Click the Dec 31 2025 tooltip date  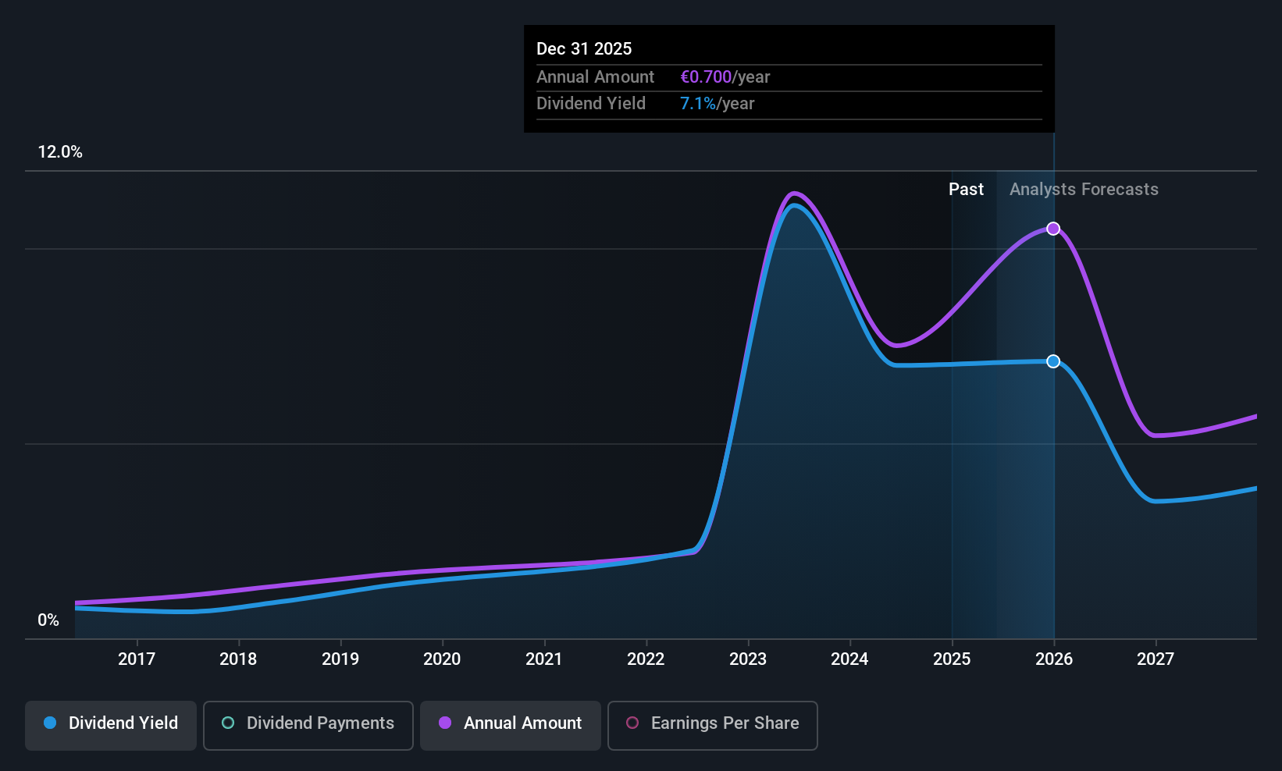(584, 49)
